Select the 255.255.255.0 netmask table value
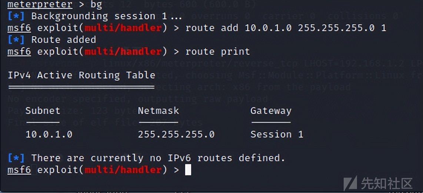This screenshot has width=423, height=193. (176, 134)
